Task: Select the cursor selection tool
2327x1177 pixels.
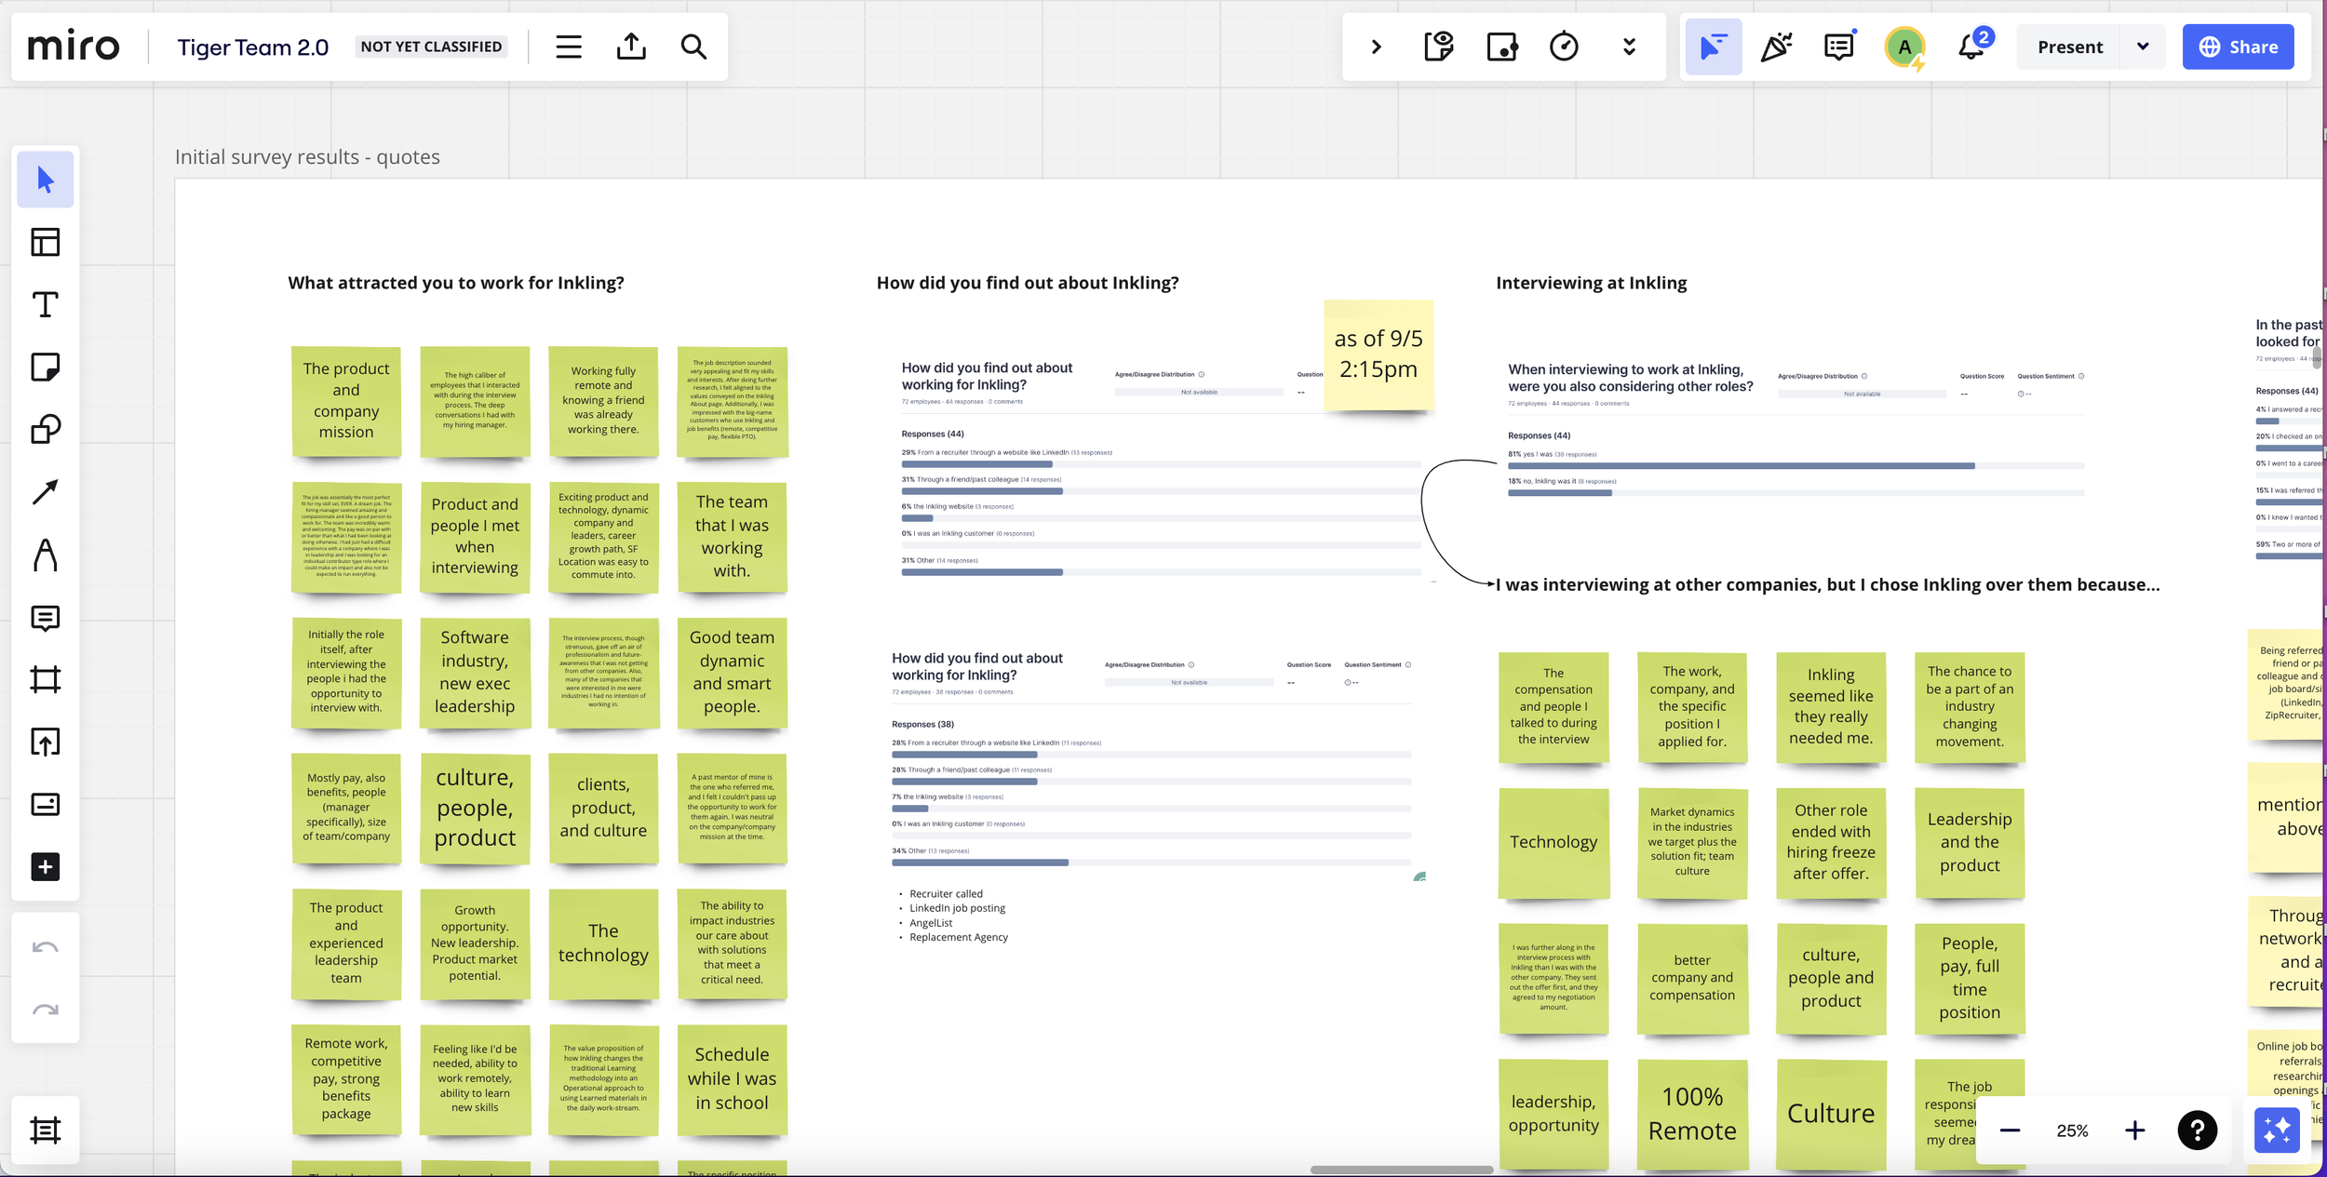Action: point(46,180)
